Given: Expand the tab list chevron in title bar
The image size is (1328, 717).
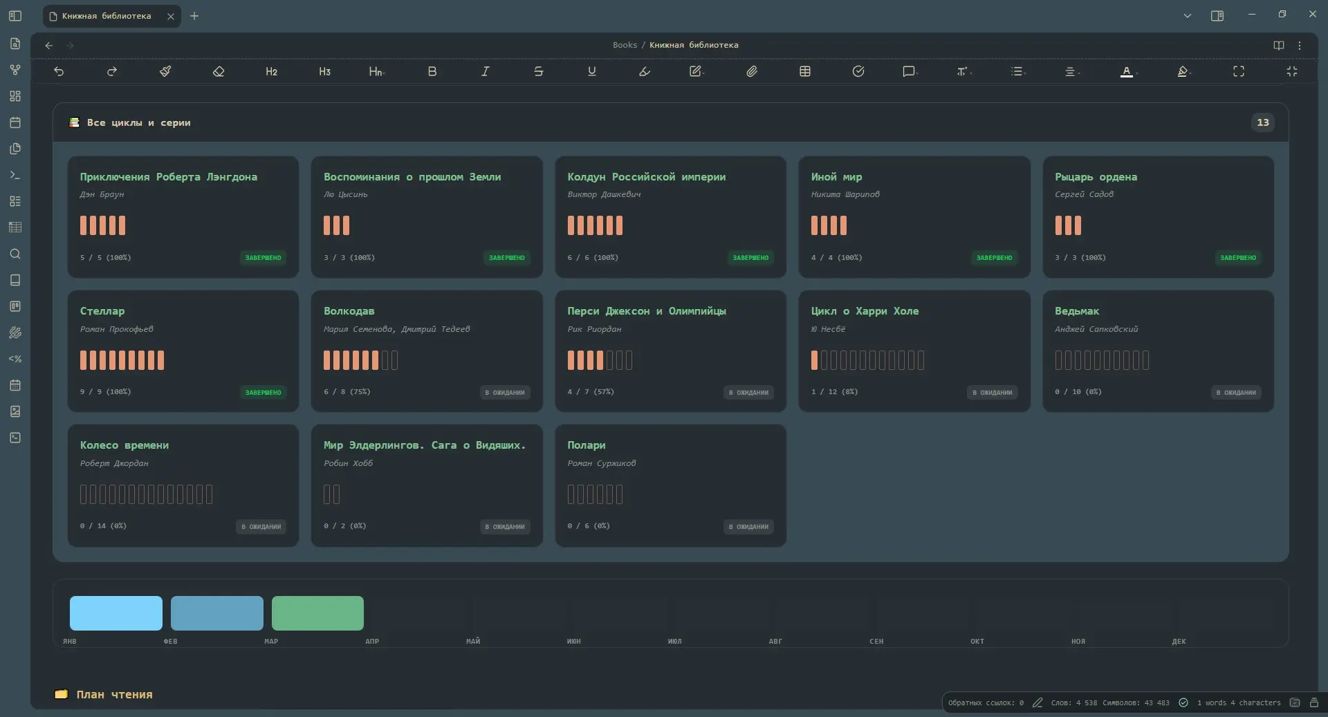Looking at the screenshot, I should pyautogui.click(x=1187, y=16).
